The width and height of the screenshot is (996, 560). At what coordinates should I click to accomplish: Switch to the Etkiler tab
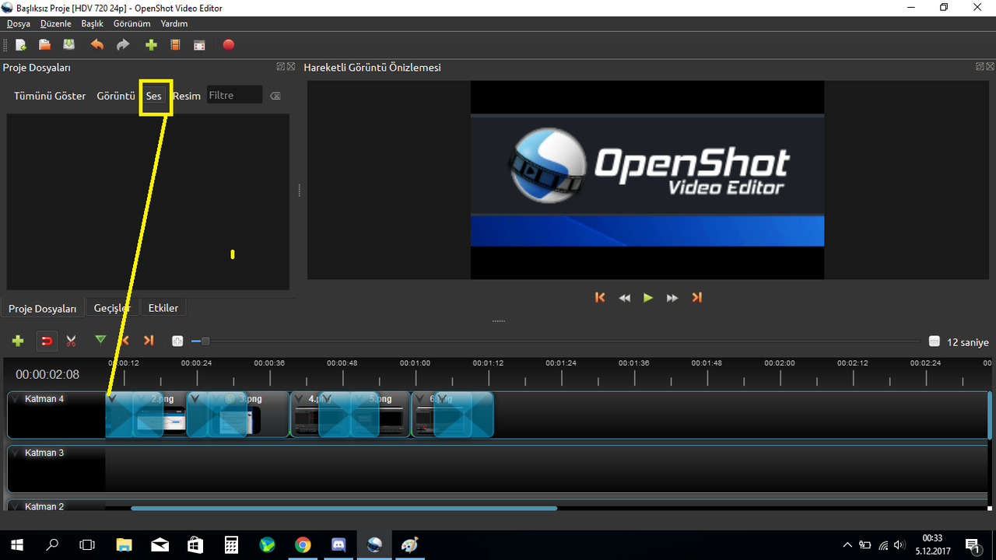(x=163, y=308)
